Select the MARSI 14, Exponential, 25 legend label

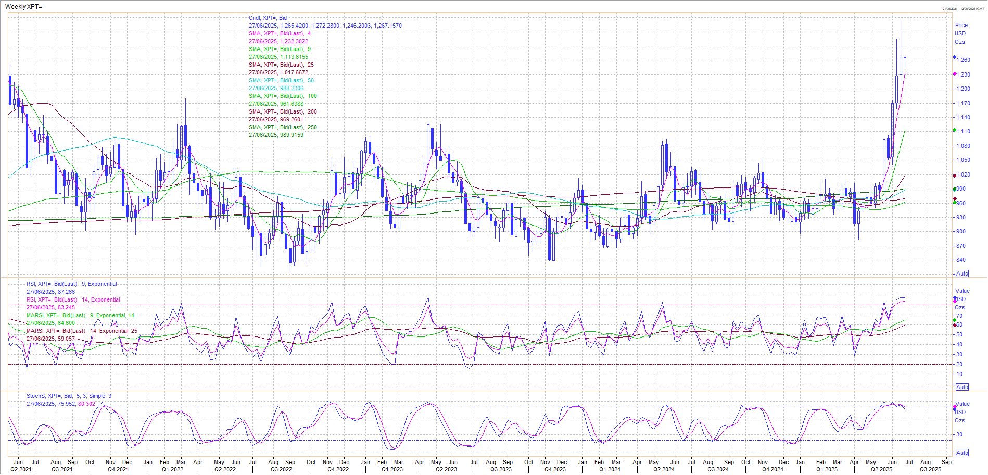click(x=82, y=331)
